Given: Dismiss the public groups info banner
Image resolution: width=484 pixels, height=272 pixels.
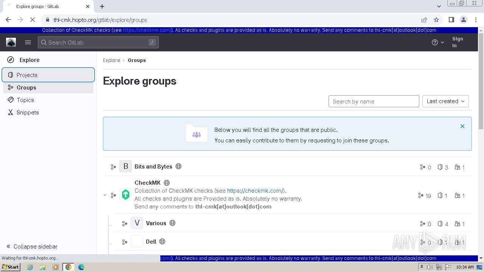Looking at the screenshot, I should 462,126.
